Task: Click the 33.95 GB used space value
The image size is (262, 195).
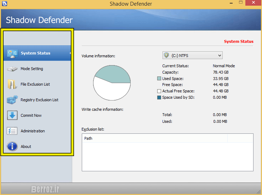Action: (x=221, y=79)
